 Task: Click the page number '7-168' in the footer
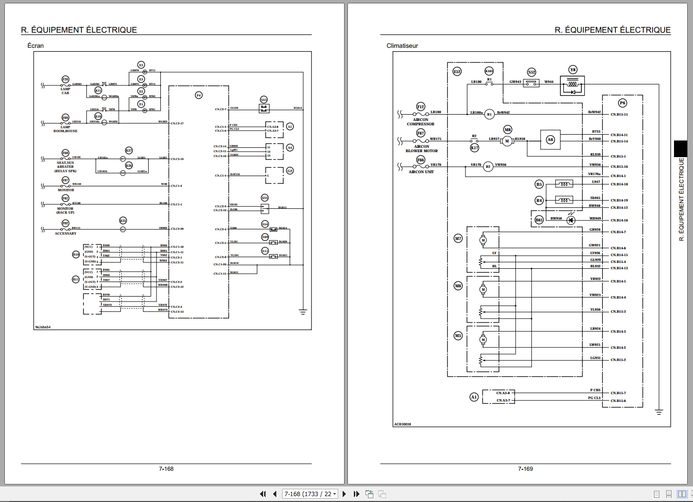point(166,469)
